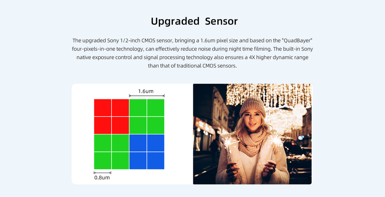Click the blue pixel block in the diagram
The width and height of the screenshot is (385, 197).
[147, 151]
